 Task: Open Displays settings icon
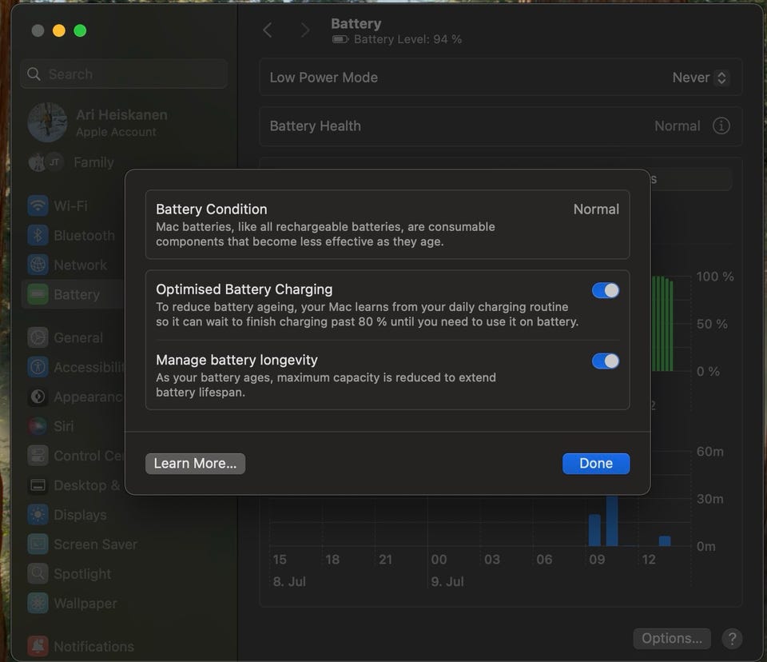point(38,515)
